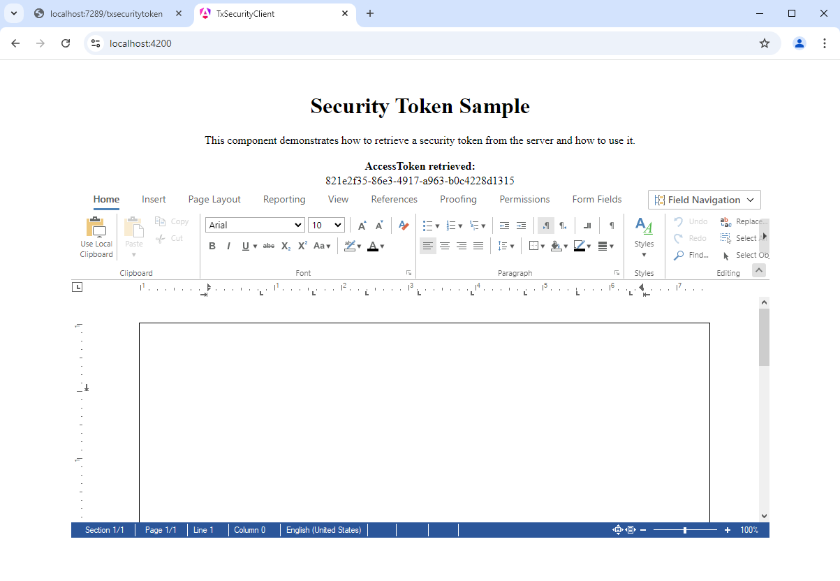Screen dimensions: 840x581
Task: Click the Replace icon in Editing
Action: pos(725,221)
